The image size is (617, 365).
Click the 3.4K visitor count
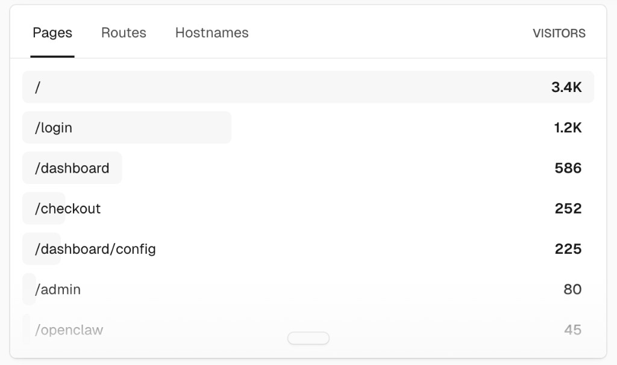(567, 87)
